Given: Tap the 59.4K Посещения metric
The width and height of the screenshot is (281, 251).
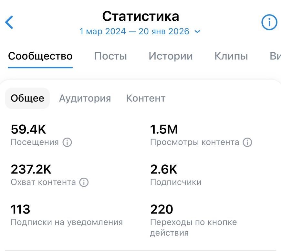Looking at the screenshot, I should click(x=28, y=130).
